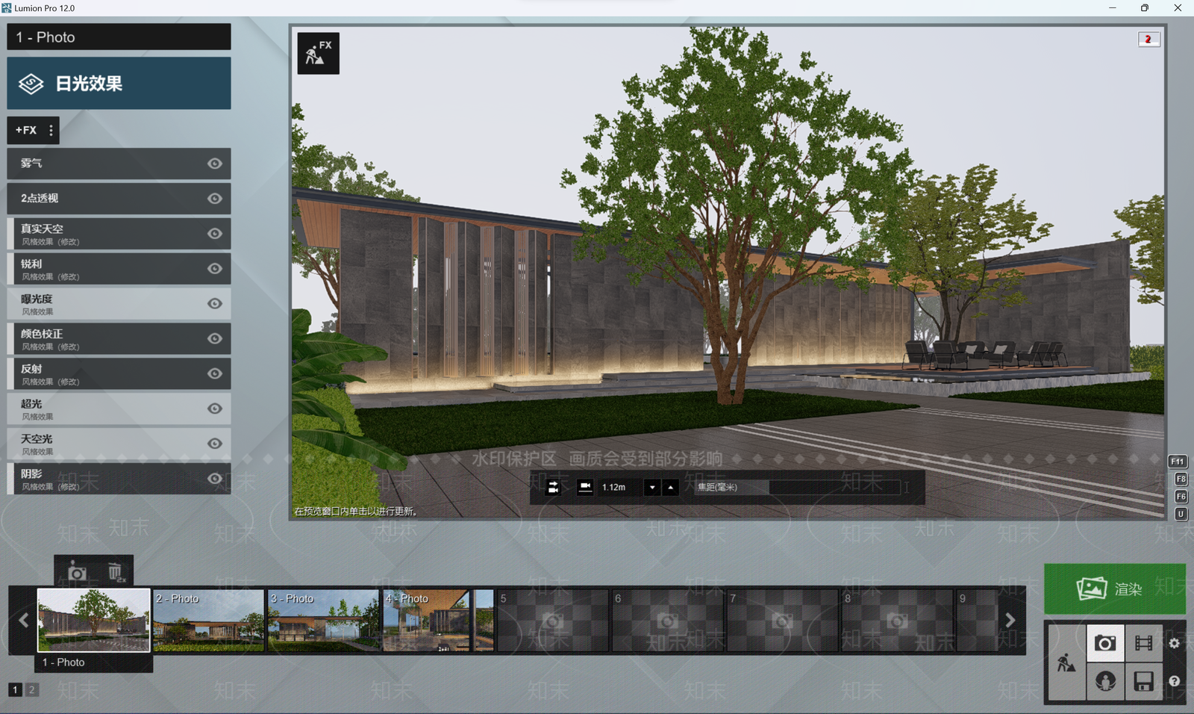Hide the 真实天空 effect
The height and width of the screenshot is (714, 1194).
pos(215,234)
